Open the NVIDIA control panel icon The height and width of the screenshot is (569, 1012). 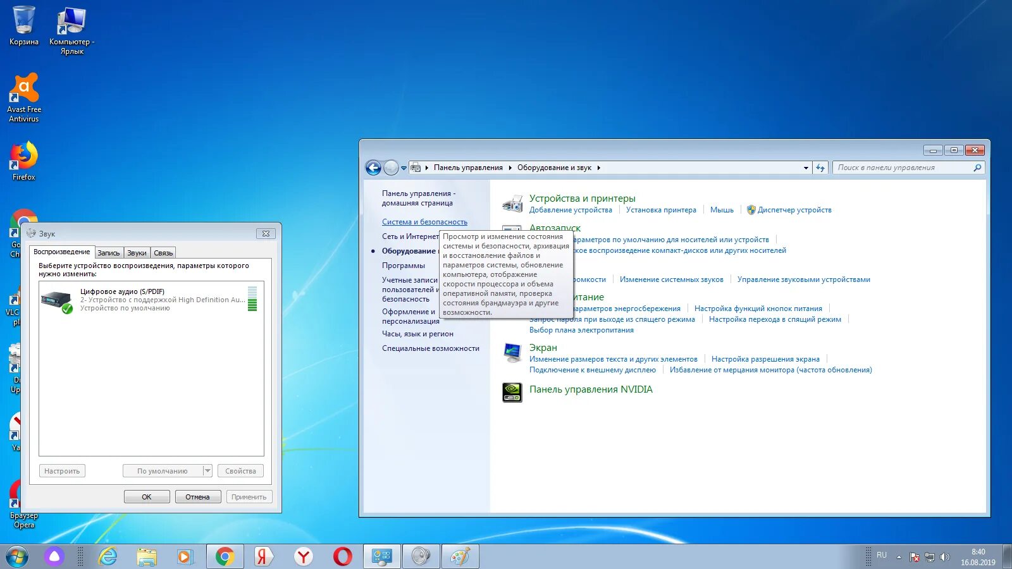512,392
